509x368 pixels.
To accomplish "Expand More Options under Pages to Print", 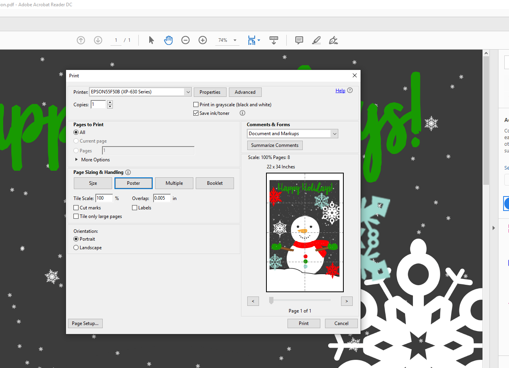I will 77,160.
